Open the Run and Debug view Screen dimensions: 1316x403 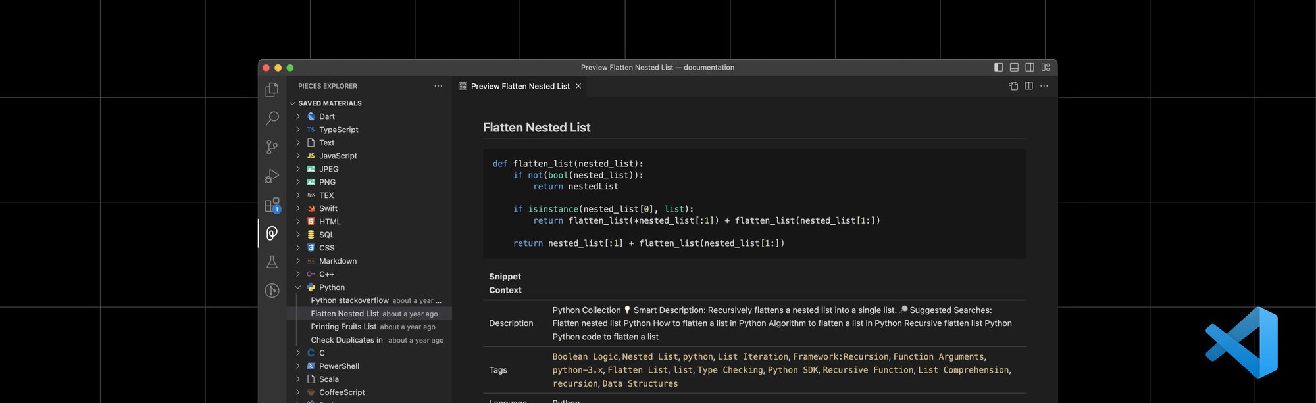point(272,176)
